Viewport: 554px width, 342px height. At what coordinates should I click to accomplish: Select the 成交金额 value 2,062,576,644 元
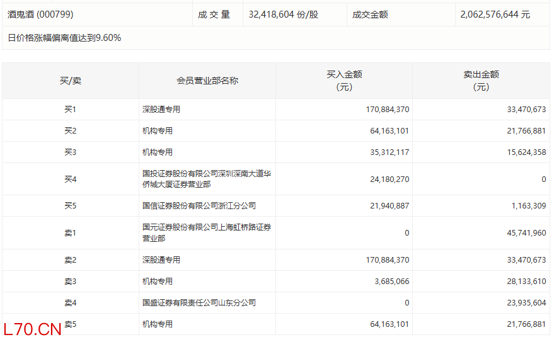coord(495,14)
